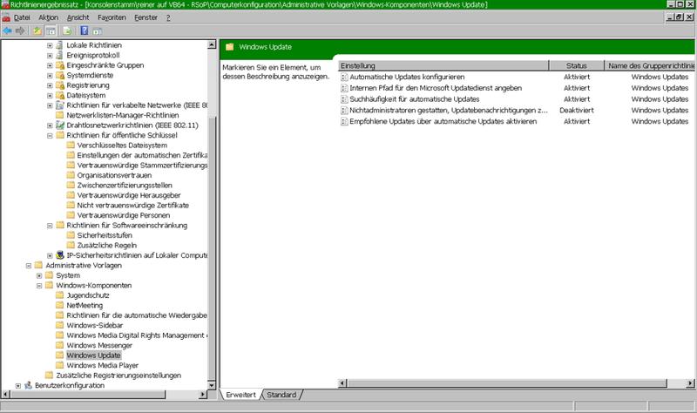Click the IP-Sicherheitsrichtlinien shield icon
Screen dimensions: 697x413
tap(60, 255)
